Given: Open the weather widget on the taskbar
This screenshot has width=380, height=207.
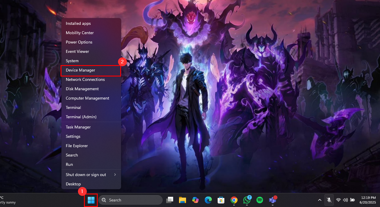Looking at the screenshot, I should pos(8,200).
